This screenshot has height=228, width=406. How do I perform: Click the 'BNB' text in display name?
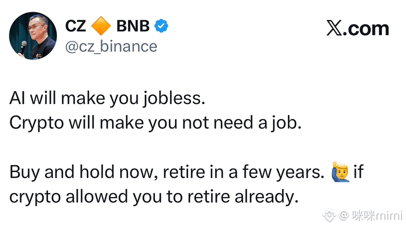[x=133, y=26]
